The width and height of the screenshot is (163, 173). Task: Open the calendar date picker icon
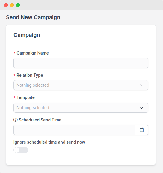141,130
